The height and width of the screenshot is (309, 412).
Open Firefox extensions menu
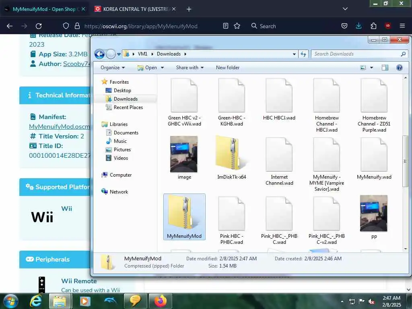click(x=373, y=26)
